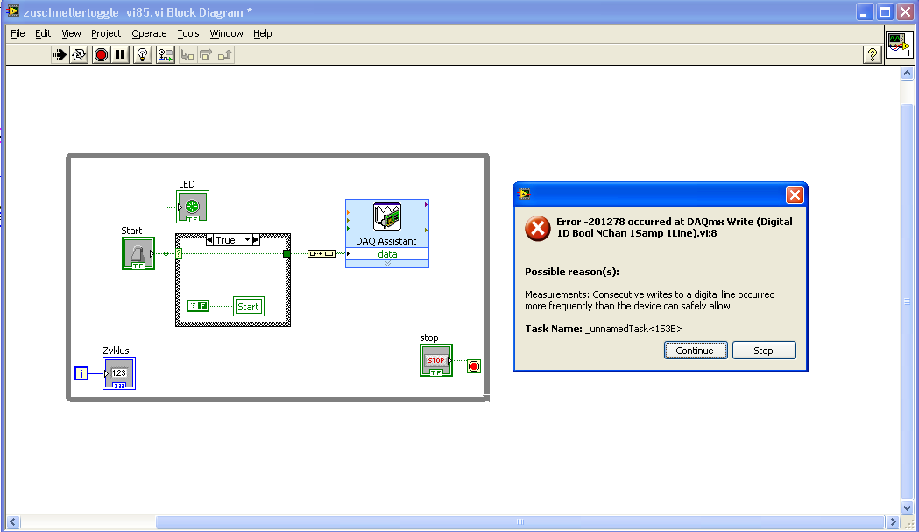Screen dimensions: 919x532
Task: Click Continue in the error dialog
Action: pyautogui.click(x=696, y=351)
